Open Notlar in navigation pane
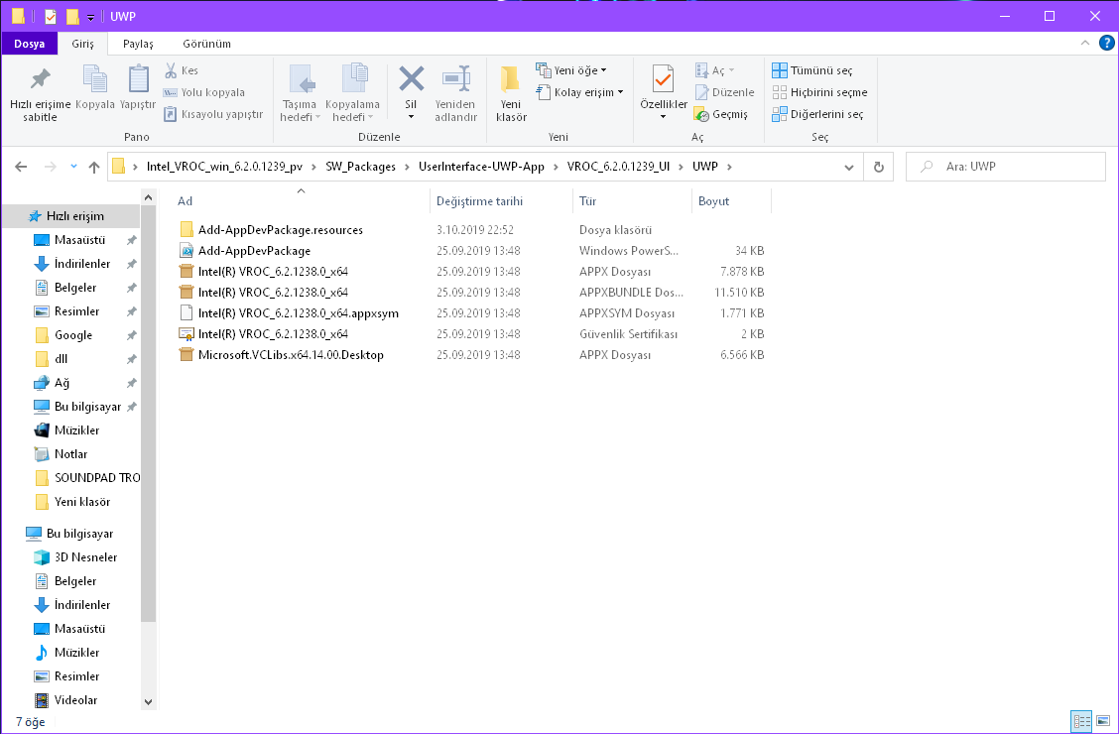 70,454
